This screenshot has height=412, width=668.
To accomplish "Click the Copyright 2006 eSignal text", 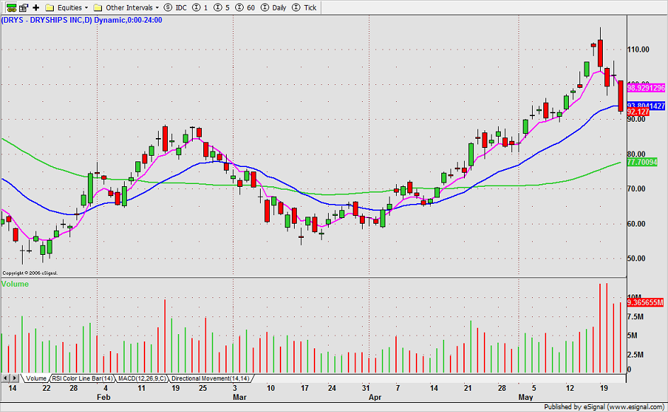I will click(x=30, y=273).
